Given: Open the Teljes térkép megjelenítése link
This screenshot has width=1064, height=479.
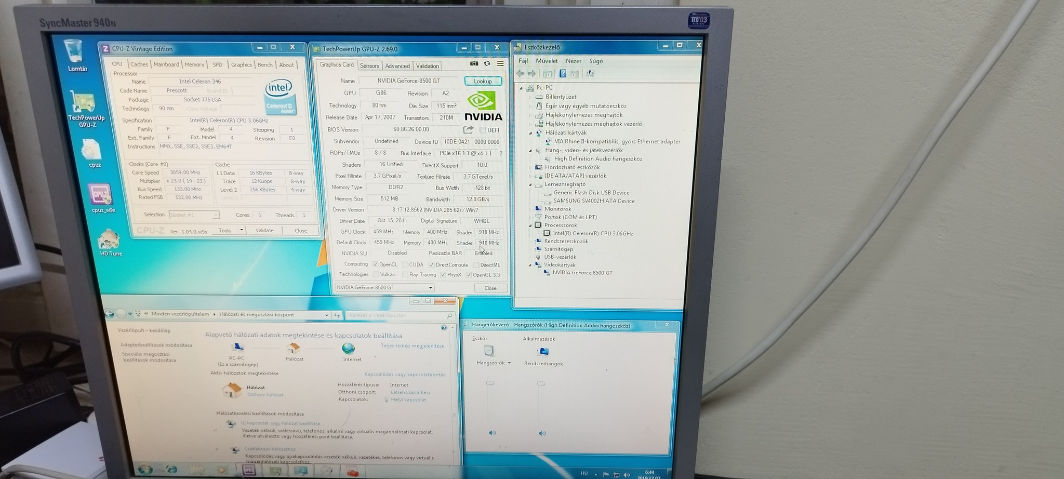Looking at the screenshot, I should [x=413, y=346].
